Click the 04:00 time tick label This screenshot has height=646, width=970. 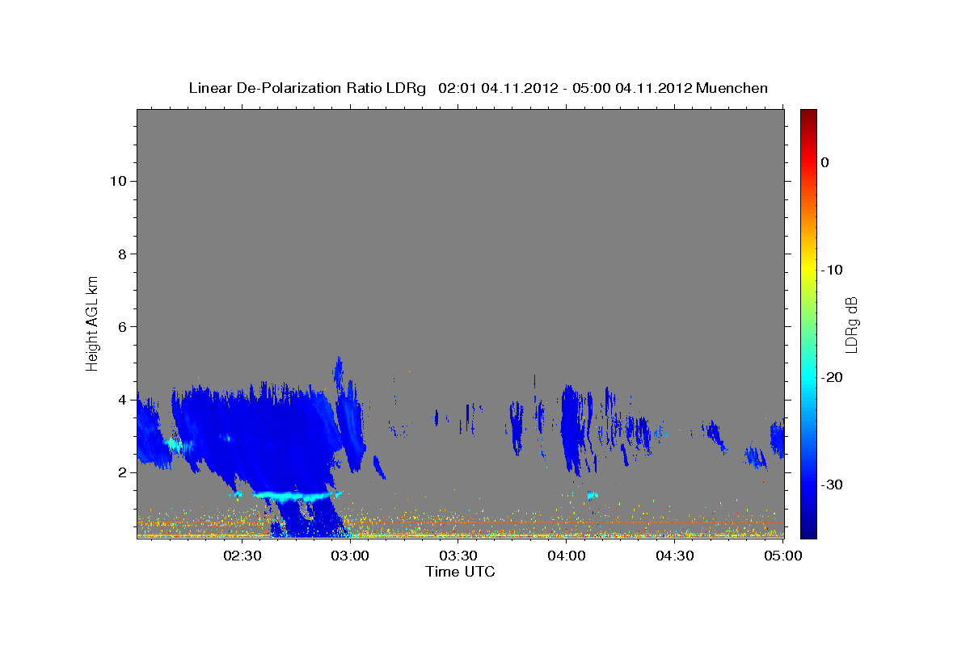click(567, 556)
